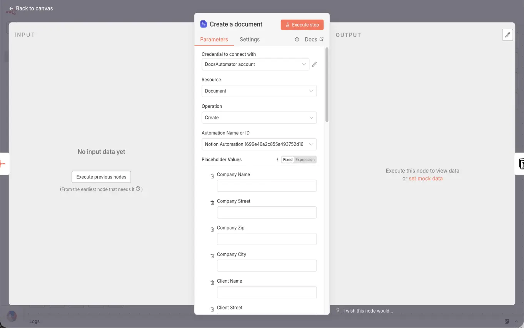The width and height of the screenshot is (524, 328).
Task: Keep Fixed mode selected for Placeholder Values
Action: 288,159
